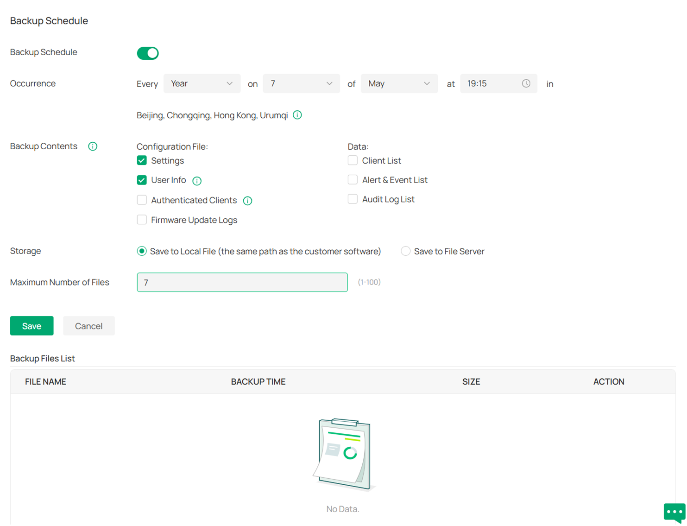Click info icon next to User Info
687x526 pixels.
point(197,181)
